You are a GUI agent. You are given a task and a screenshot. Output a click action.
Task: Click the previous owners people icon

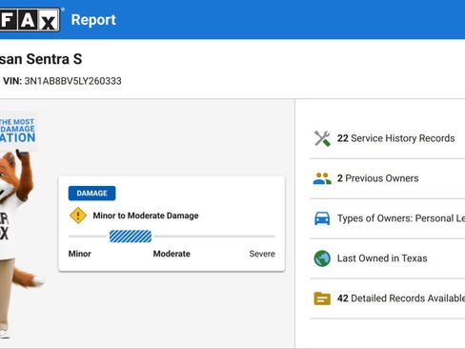click(322, 178)
